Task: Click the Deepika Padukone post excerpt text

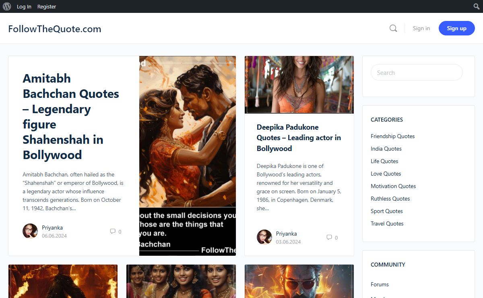Action: coord(299,187)
